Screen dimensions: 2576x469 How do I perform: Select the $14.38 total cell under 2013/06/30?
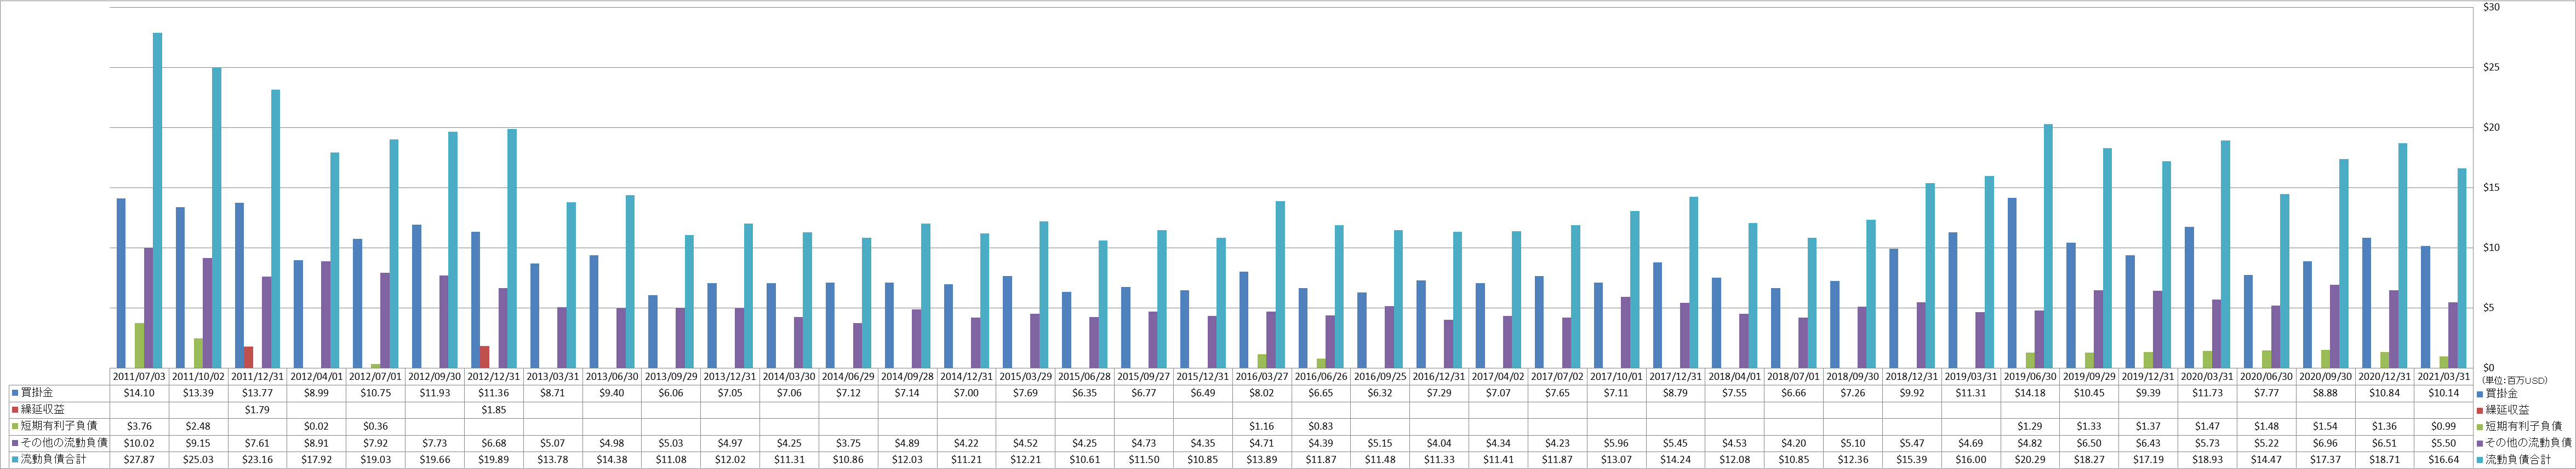(x=612, y=459)
